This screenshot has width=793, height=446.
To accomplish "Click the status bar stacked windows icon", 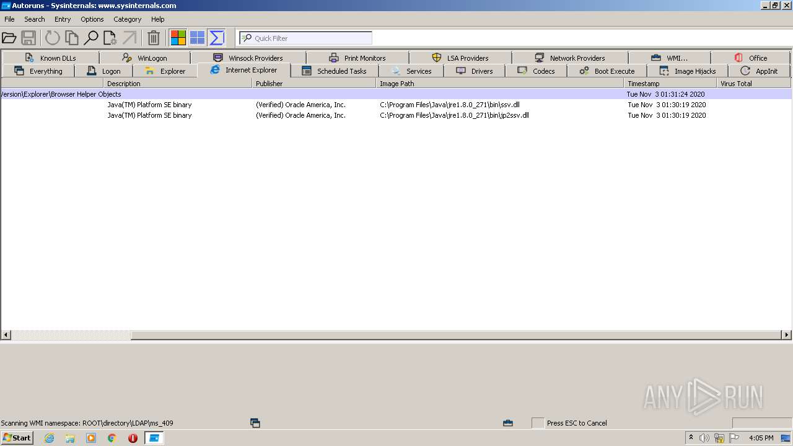I will (255, 423).
